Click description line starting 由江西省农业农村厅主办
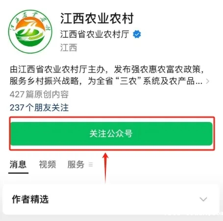Viewport: 223px width, 221px height. click(107, 69)
